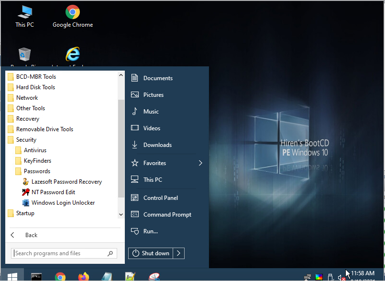
Task: Launch Firefox from the taskbar
Action: point(84,277)
